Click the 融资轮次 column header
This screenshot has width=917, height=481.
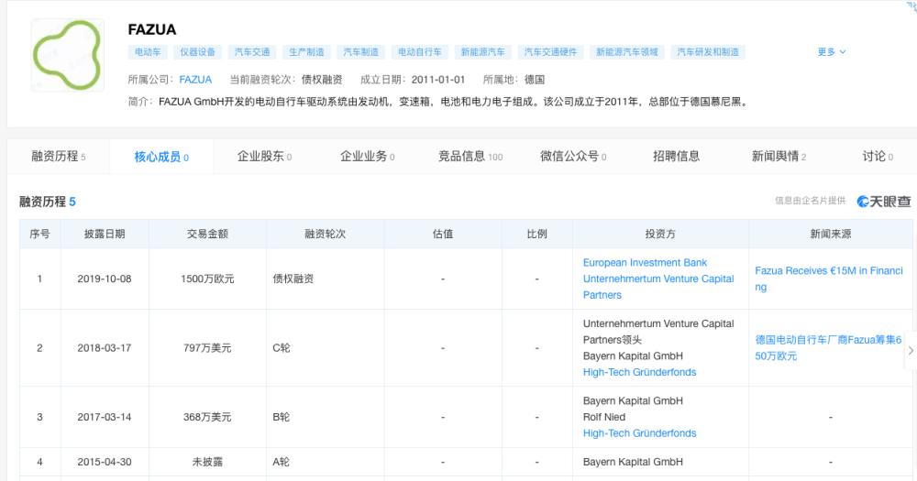click(x=326, y=234)
